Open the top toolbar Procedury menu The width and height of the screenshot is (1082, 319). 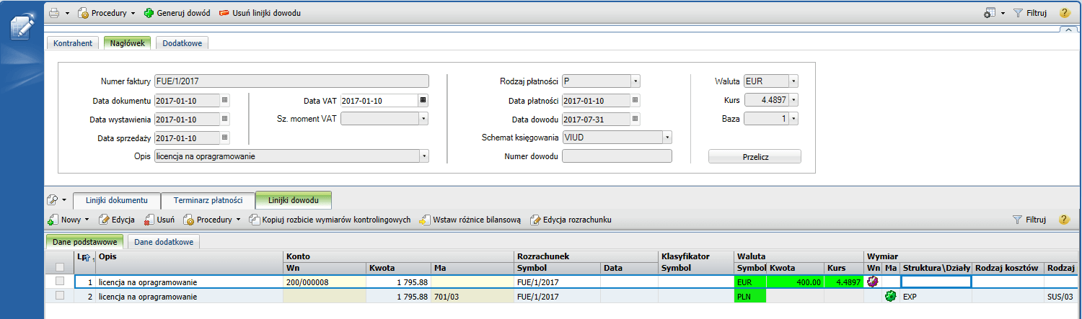(107, 13)
